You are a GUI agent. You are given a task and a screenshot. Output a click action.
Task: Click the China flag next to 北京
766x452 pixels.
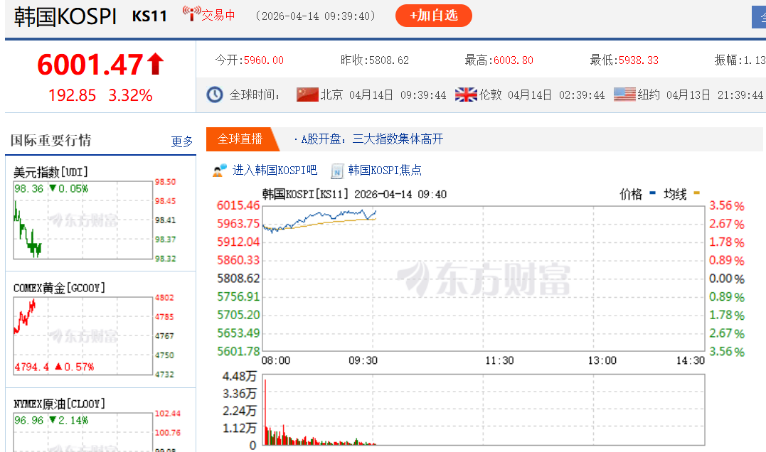coord(307,95)
